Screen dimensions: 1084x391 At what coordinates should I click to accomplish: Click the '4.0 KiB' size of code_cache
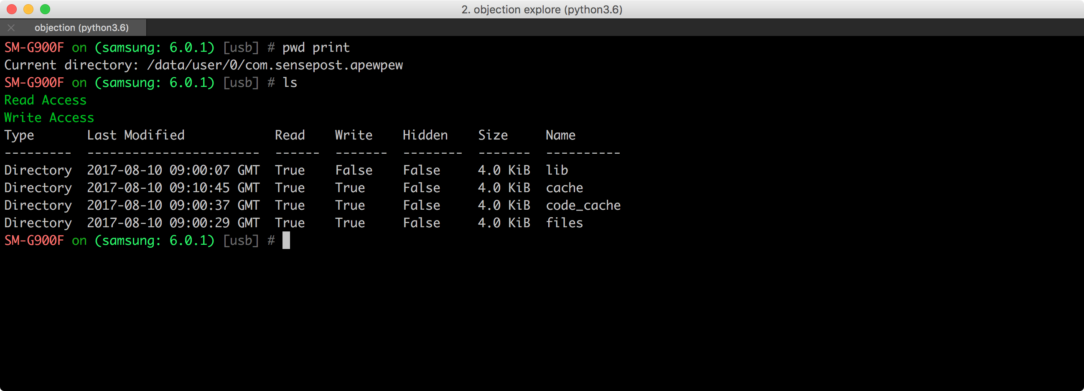(504, 206)
